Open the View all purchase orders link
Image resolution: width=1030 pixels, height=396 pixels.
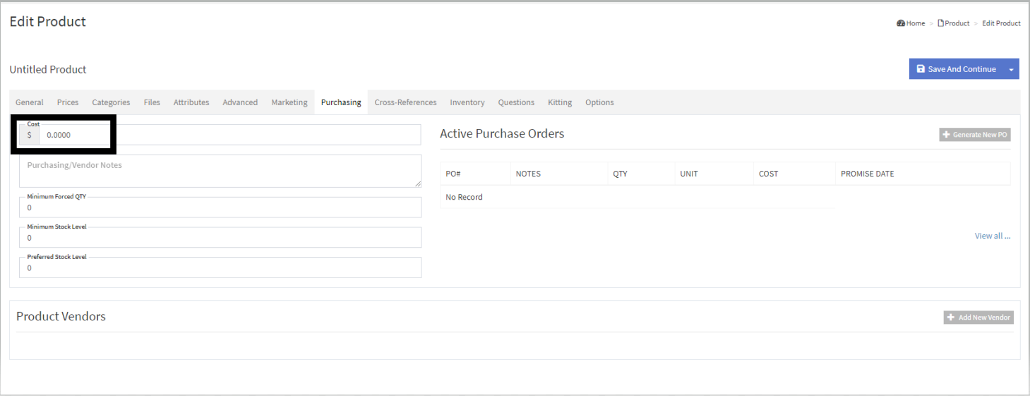click(x=992, y=236)
